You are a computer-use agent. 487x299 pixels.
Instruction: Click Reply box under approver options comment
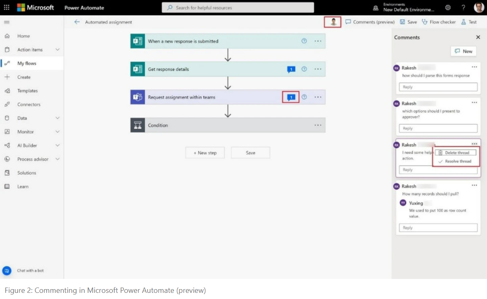tap(438, 128)
